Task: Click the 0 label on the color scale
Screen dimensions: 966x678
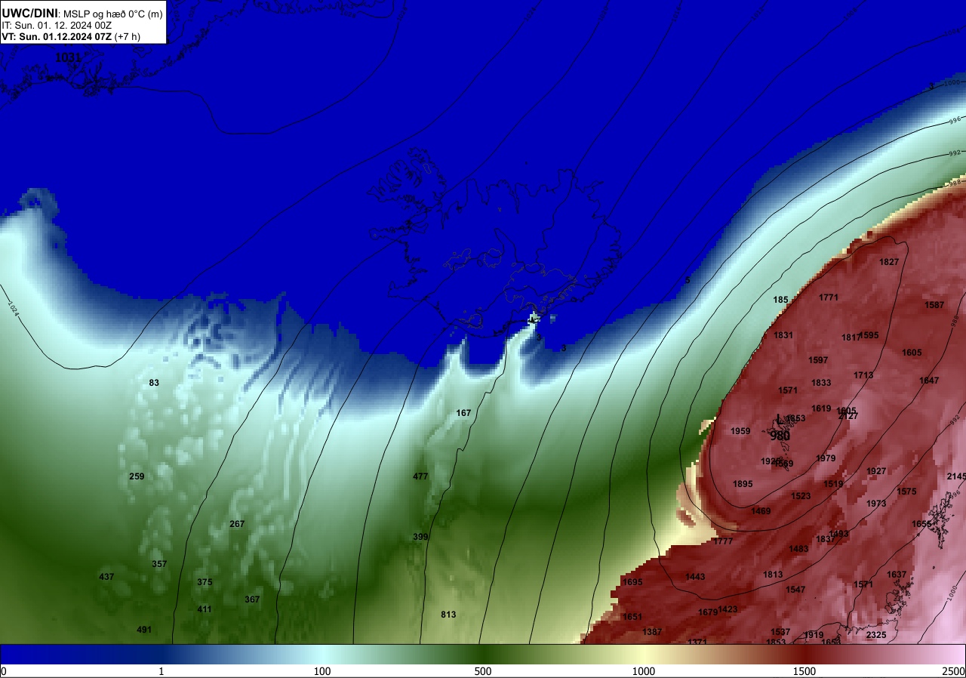Action: click(3, 671)
